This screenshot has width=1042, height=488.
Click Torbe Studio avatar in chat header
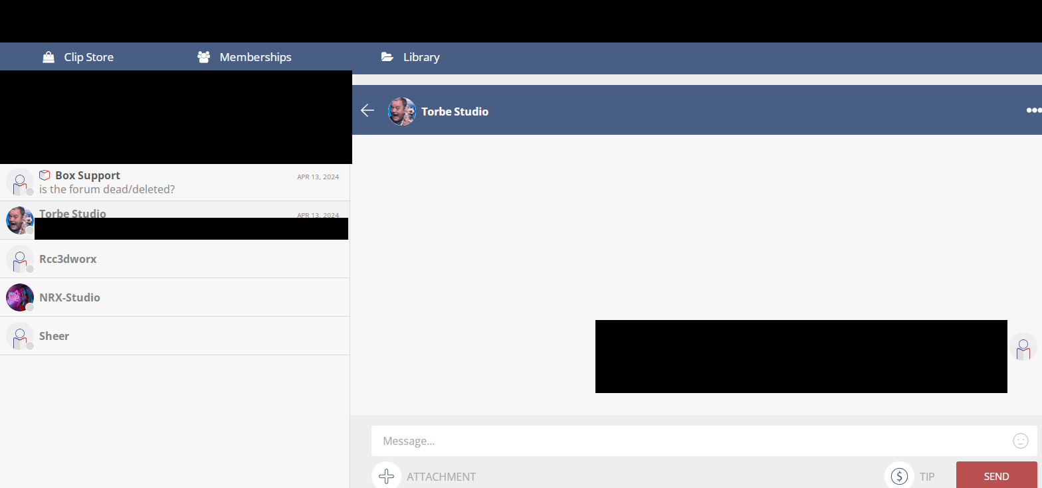coord(402,112)
